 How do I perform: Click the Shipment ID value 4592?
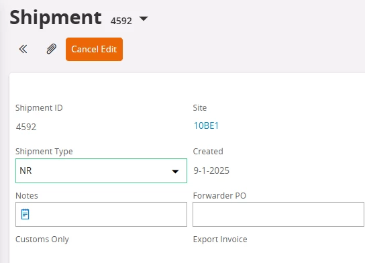pyautogui.click(x=26, y=127)
